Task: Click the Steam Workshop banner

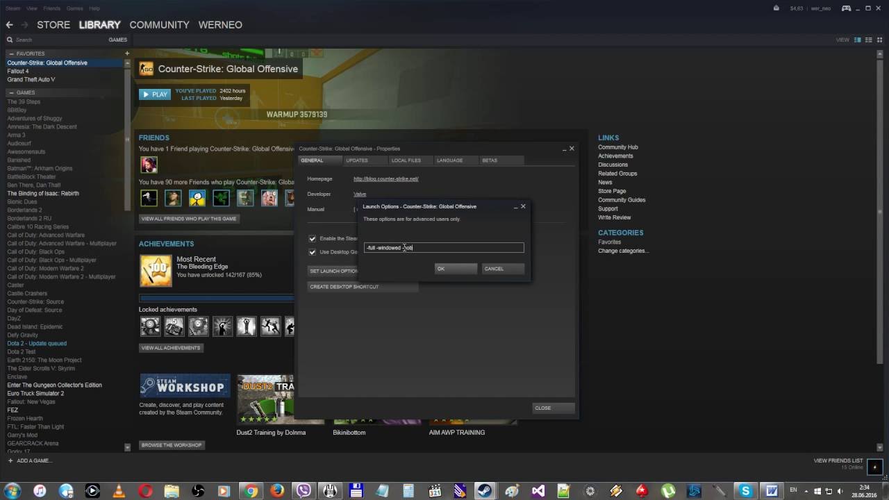Action: [185, 386]
